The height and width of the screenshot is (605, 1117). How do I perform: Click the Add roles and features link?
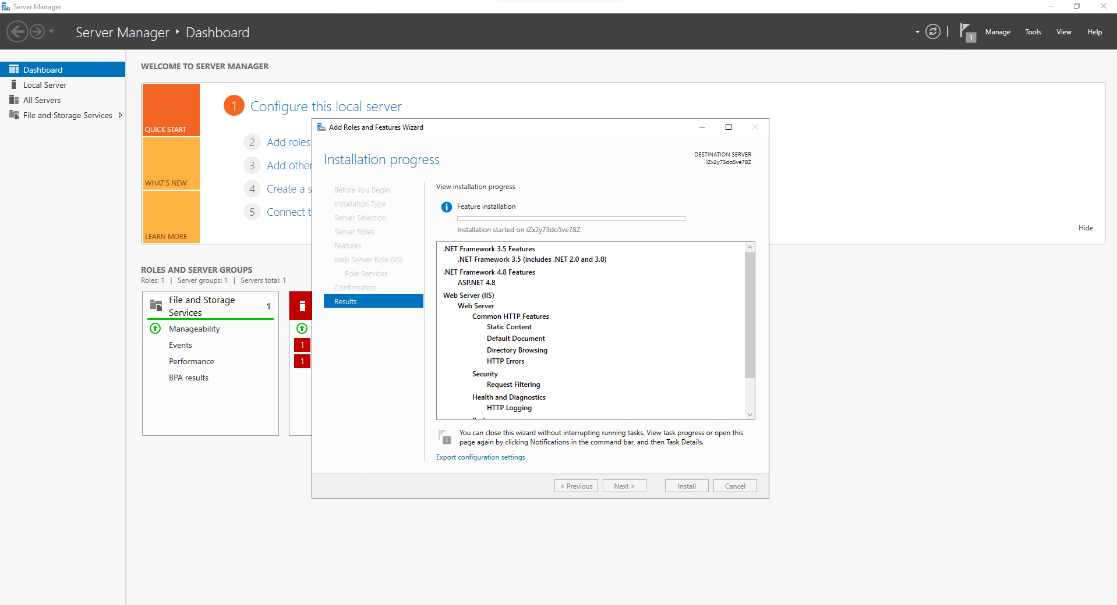click(289, 142)
